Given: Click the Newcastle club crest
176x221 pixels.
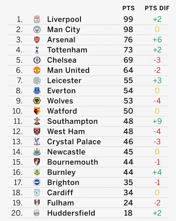Looking at the screenshot, I should click(37, 152).
